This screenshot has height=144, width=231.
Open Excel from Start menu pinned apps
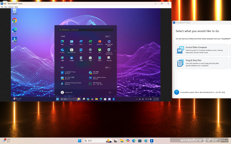click(90, 42)
